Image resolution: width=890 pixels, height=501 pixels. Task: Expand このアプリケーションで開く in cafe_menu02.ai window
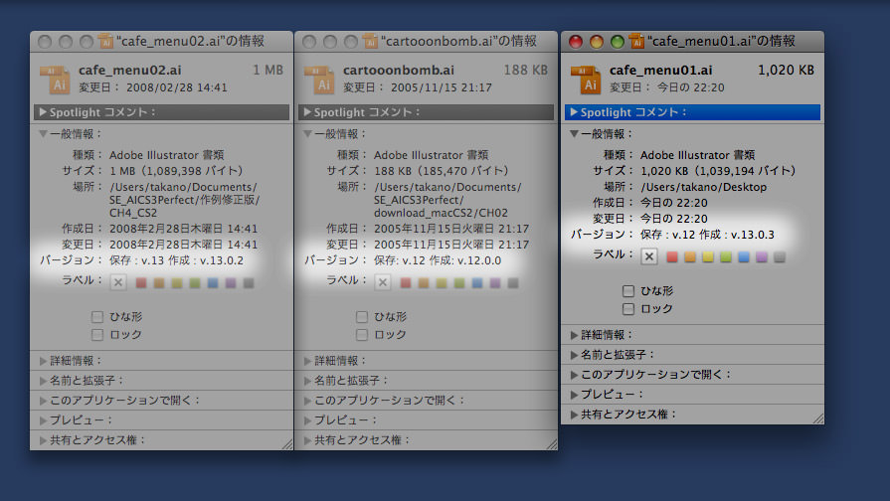coord(43,401)
